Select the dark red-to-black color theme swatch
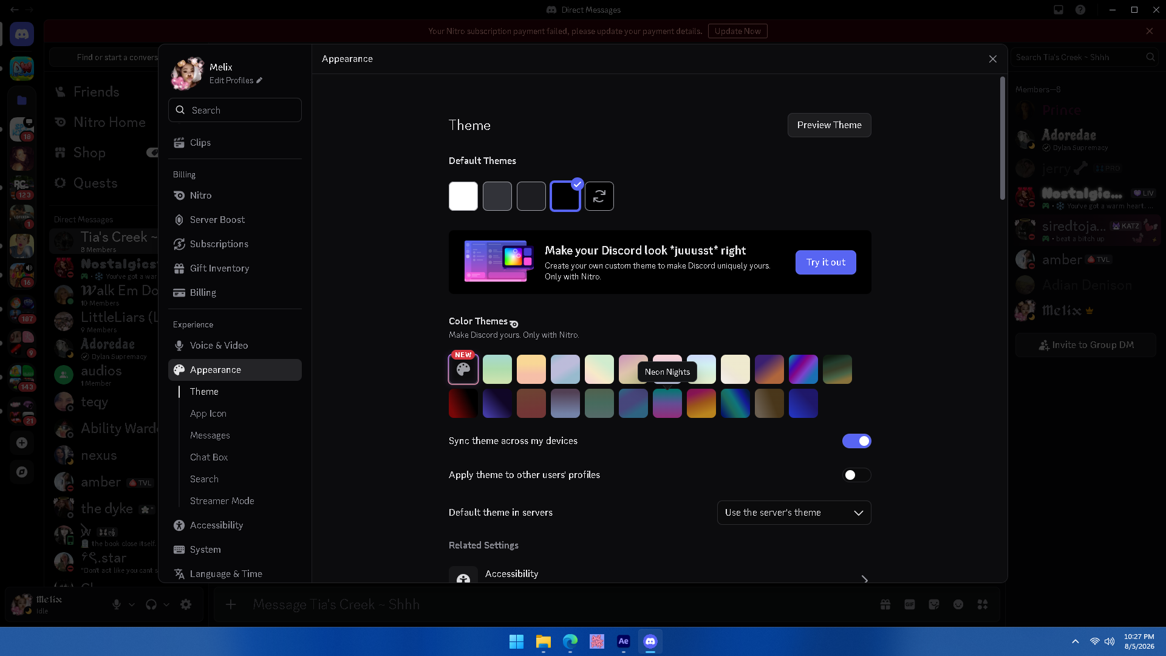Viewport: 1166px width, 656px height. 463,403
